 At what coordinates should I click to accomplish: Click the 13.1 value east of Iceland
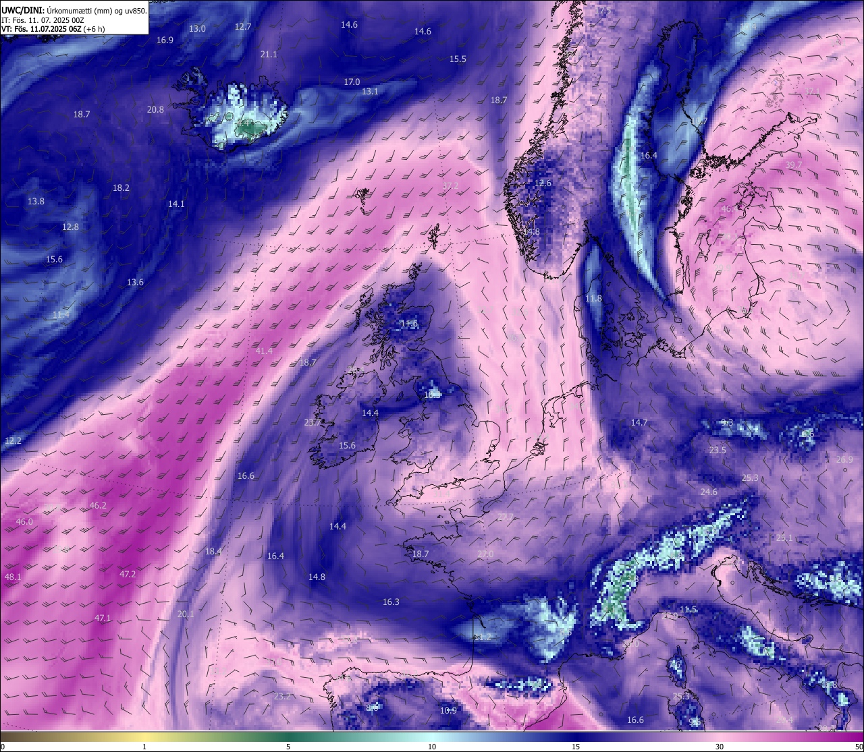tap(370, 92)
